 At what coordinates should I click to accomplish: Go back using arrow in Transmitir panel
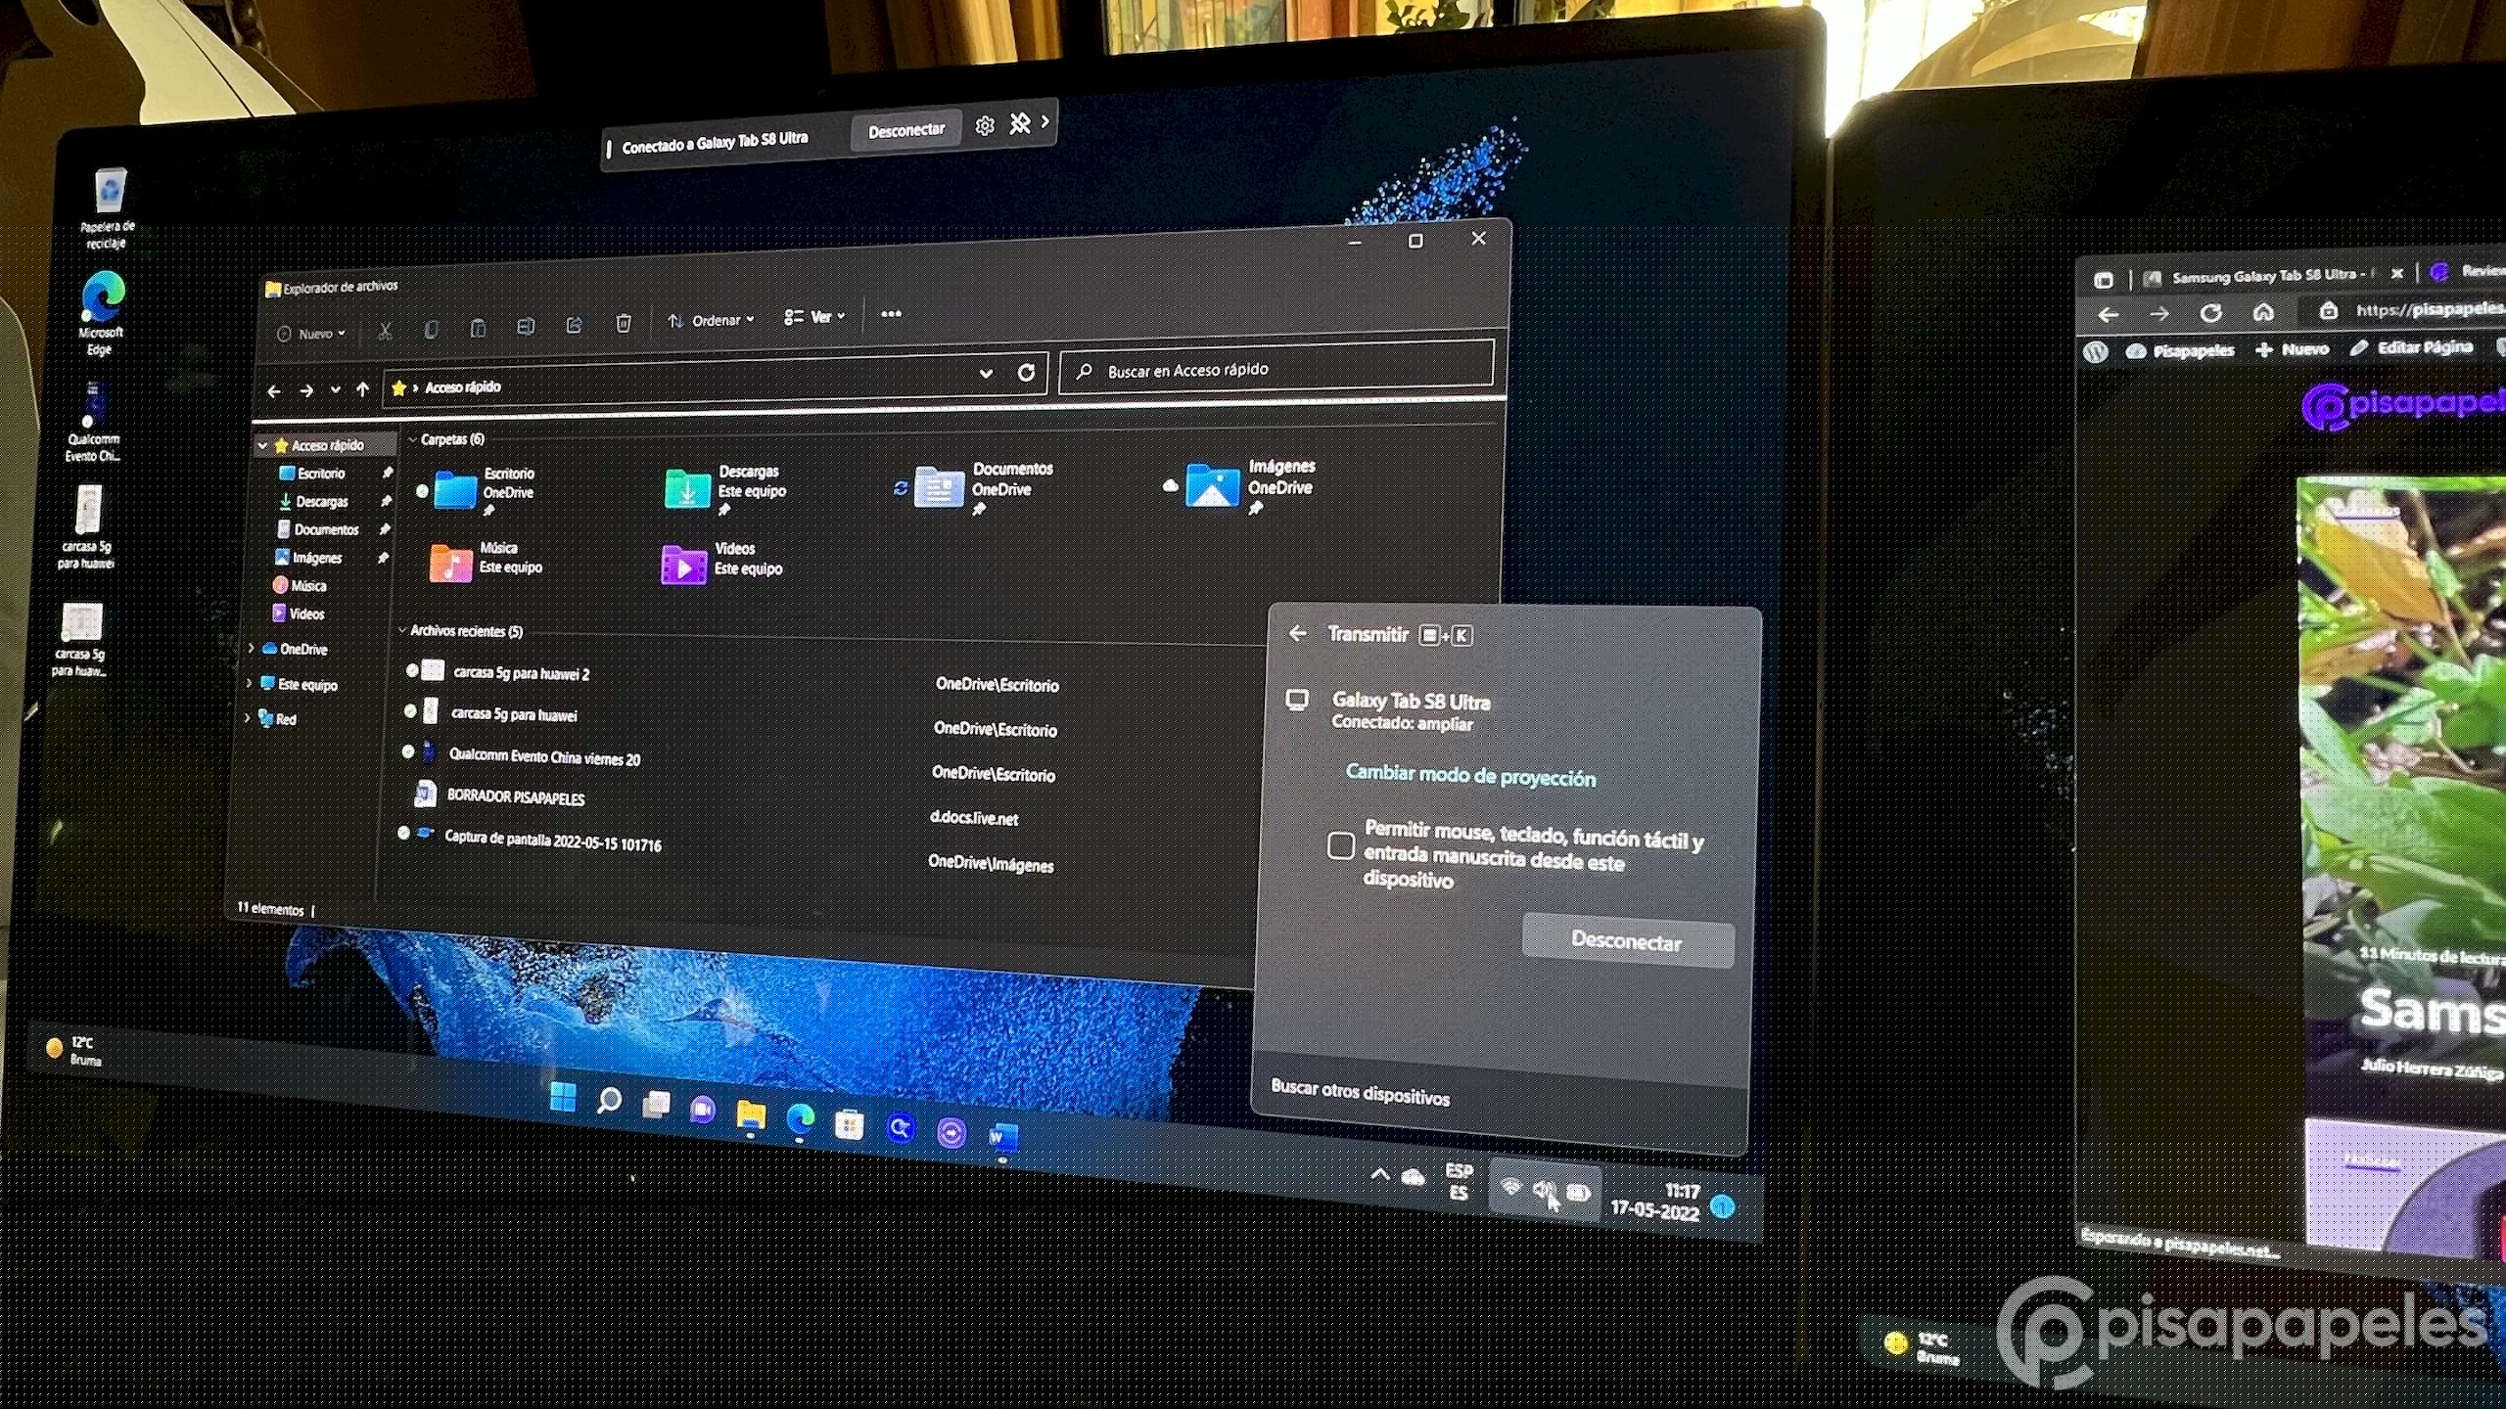(x=1298, y=634)
